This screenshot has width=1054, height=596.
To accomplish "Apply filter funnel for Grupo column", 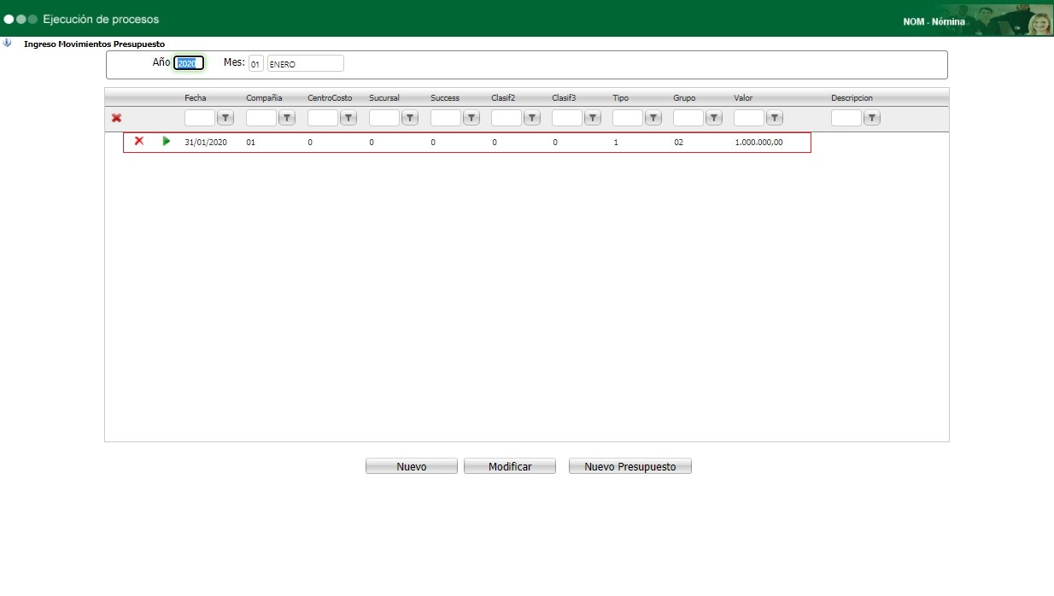I will point(714,118).
